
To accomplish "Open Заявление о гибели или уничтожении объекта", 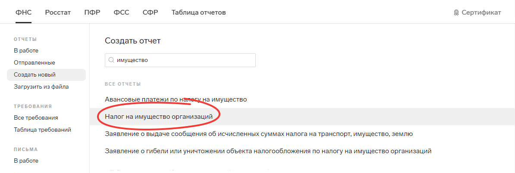I will click(268, 151).
